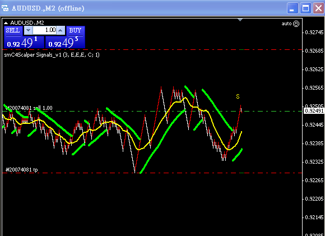Image resolution: width=325 pixels, height=236 pixels.
Task: Click the smC4Scalper Signals_v1 indicator label
Action: pyautogui.click(x=52, y=55)
